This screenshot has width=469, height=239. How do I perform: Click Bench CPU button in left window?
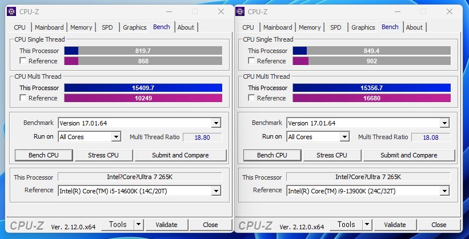coord(43,155)
